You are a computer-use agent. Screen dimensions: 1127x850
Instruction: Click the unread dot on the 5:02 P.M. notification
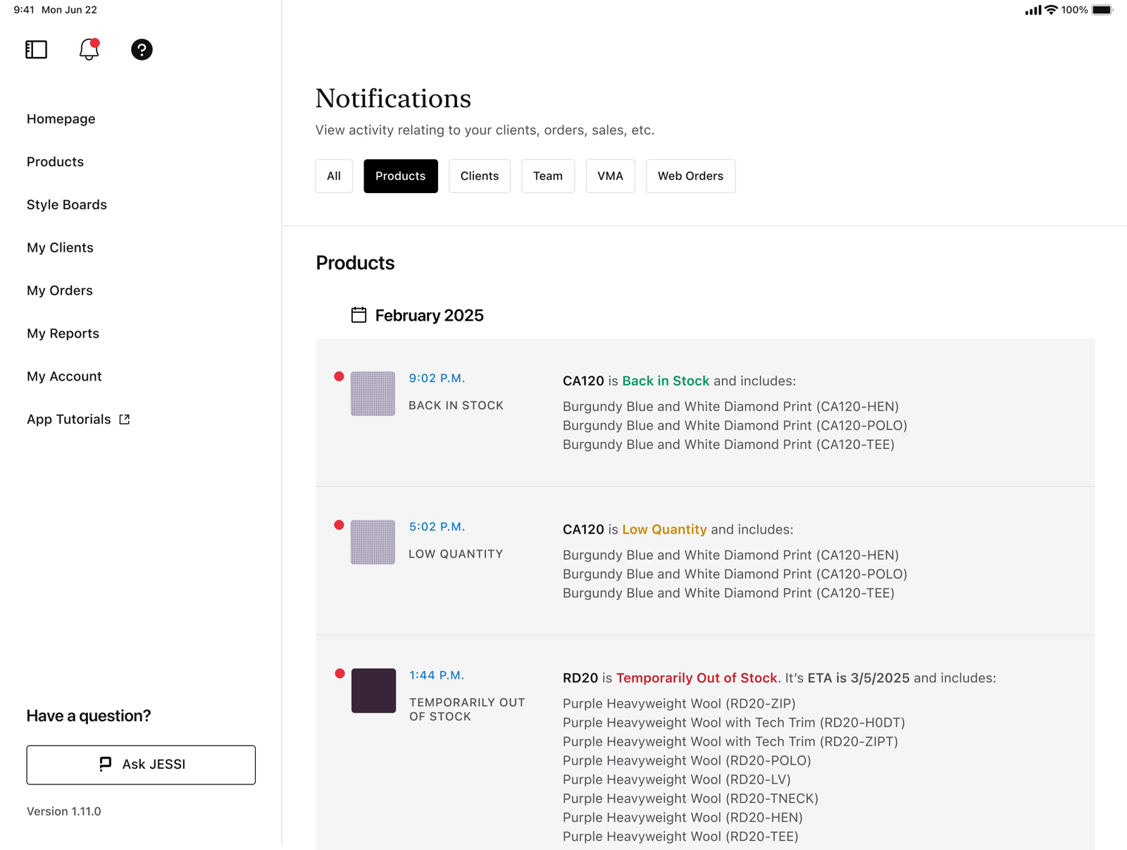click(339, 525)
